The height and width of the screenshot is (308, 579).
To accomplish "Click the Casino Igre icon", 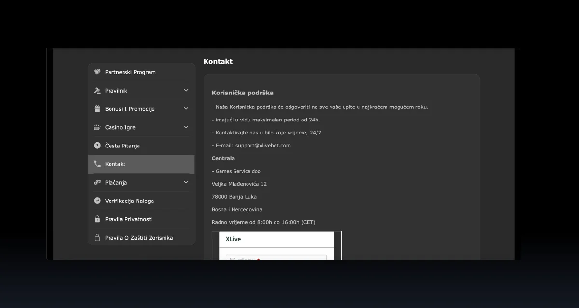I will click(97, 127).
